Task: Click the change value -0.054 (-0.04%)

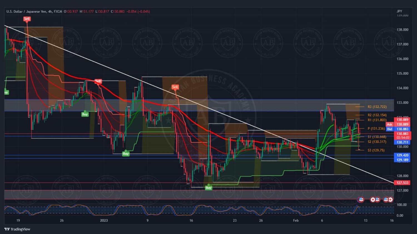Action: (x=138, y=12)
